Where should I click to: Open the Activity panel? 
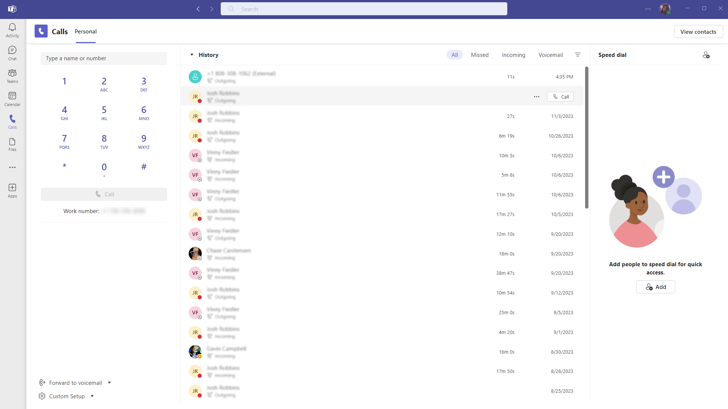click(x=12, y=29)
